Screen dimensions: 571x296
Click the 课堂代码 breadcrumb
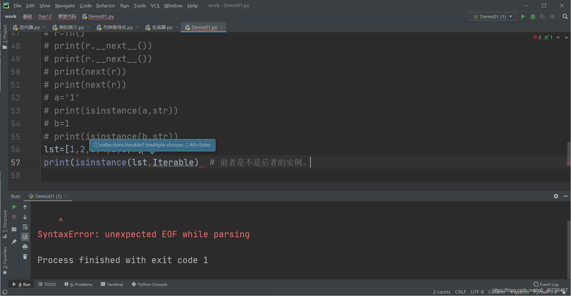(67, 16)
